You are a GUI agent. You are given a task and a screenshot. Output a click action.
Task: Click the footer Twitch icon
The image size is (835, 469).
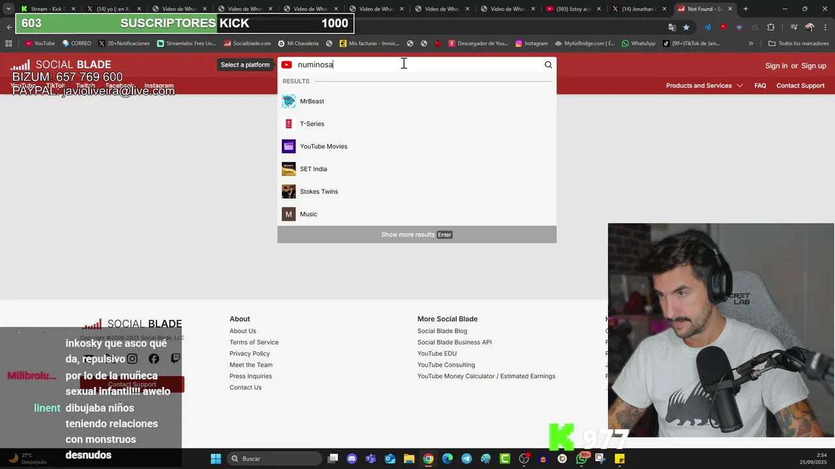175,358
